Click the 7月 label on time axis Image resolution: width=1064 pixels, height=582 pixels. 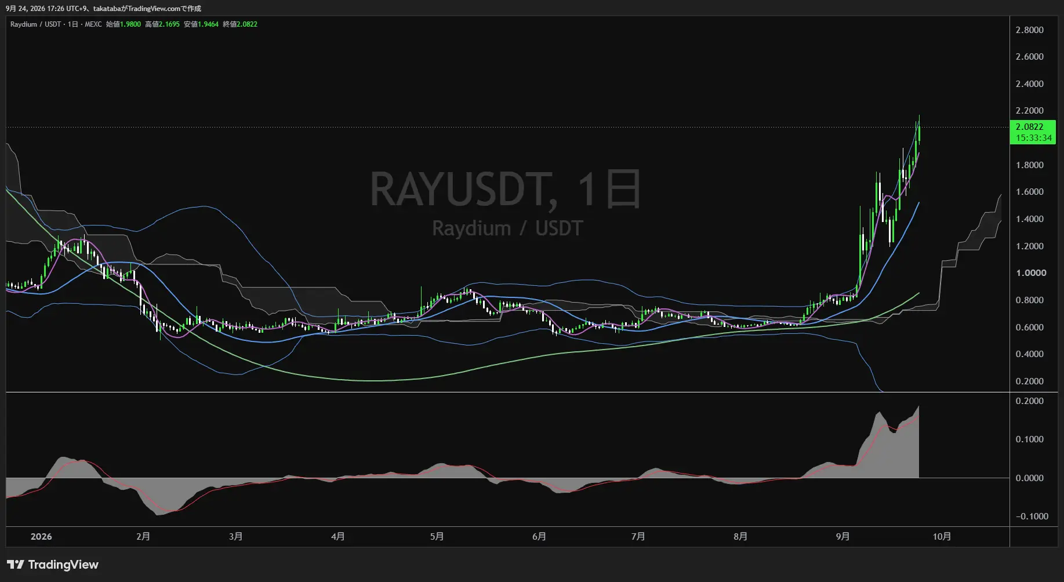pyautogui.click(x=638, y=537)
